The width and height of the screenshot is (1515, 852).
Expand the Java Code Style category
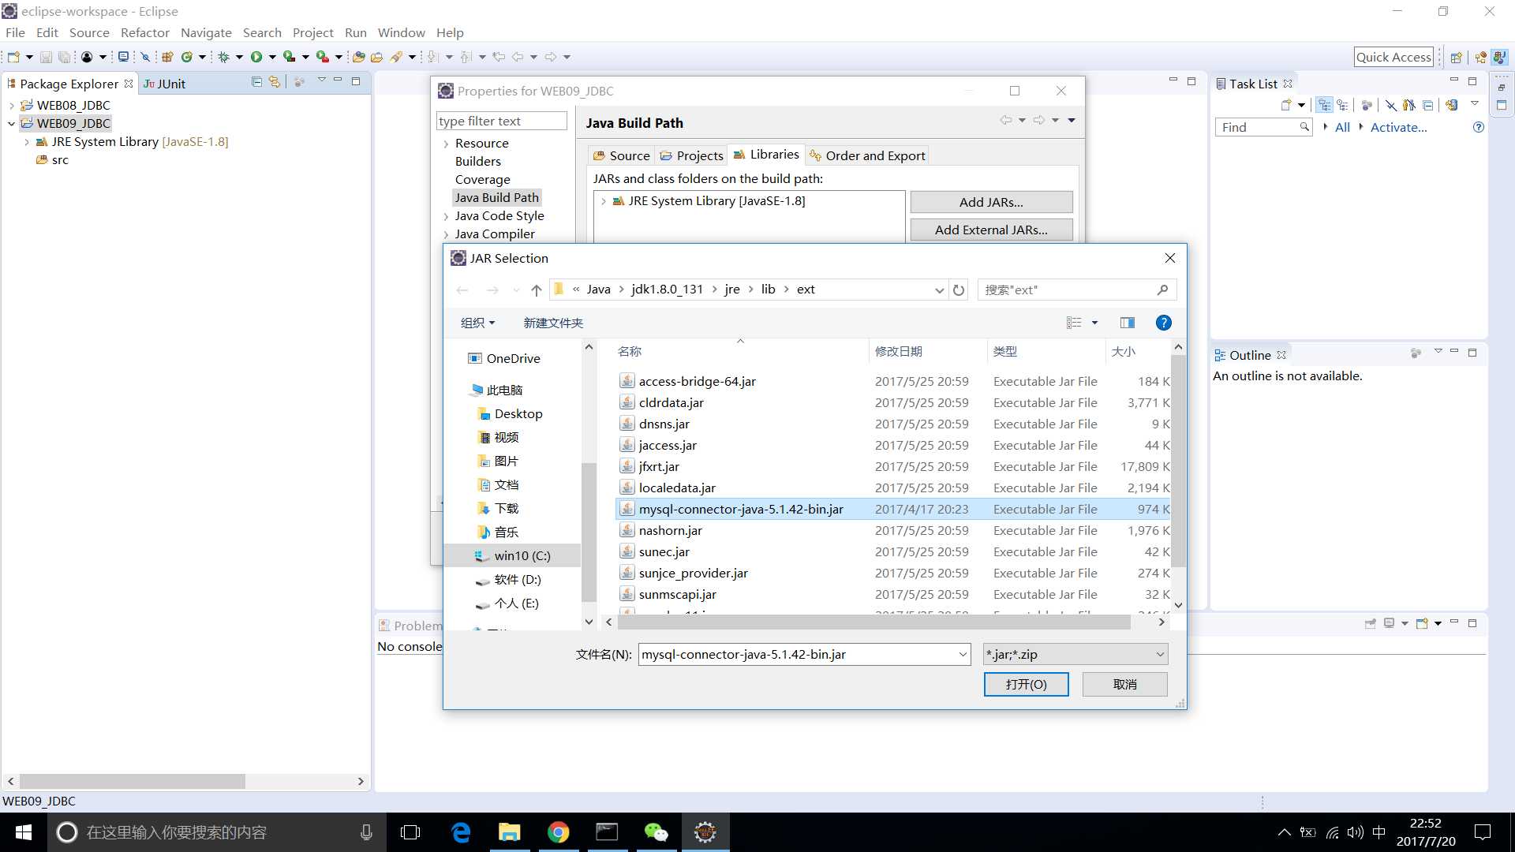[446, 216]
